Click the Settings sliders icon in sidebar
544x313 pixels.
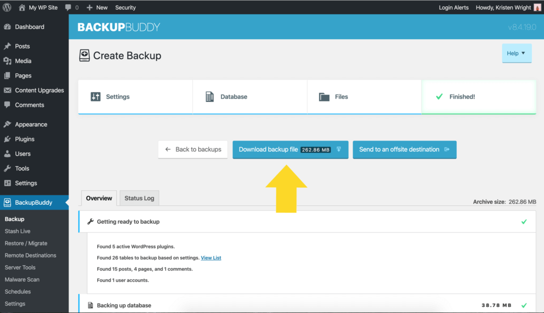7,183
